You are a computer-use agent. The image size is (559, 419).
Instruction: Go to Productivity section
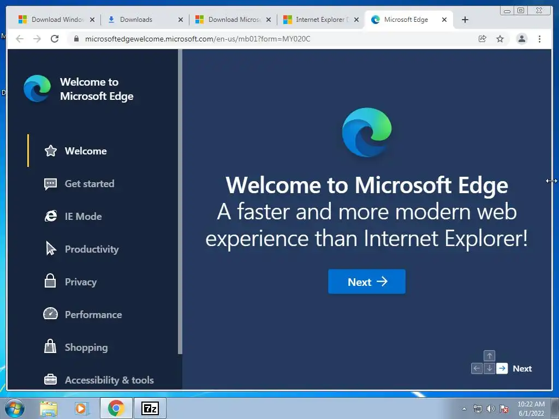click(92, 249)
